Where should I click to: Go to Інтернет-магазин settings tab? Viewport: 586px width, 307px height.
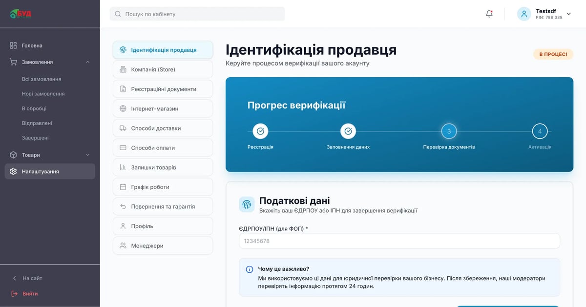[163, 109]
